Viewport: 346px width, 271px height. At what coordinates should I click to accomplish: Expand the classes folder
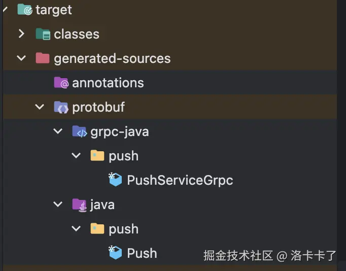pos(21,34)
